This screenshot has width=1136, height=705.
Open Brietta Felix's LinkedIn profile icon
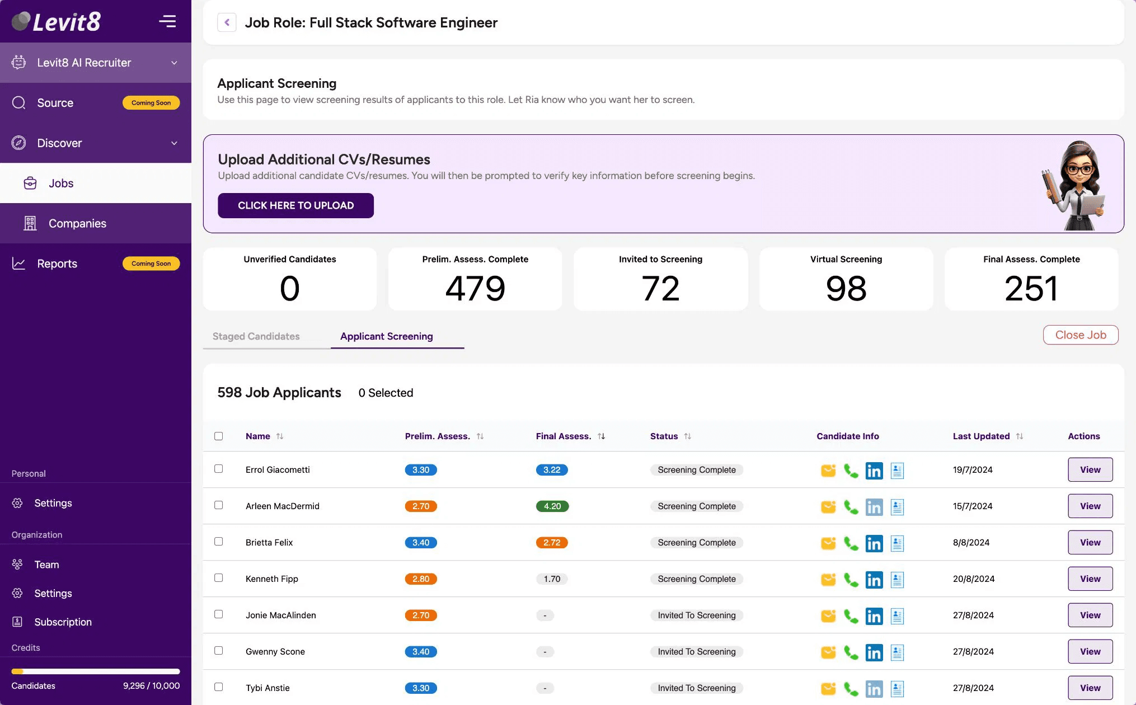coord(874,543)
